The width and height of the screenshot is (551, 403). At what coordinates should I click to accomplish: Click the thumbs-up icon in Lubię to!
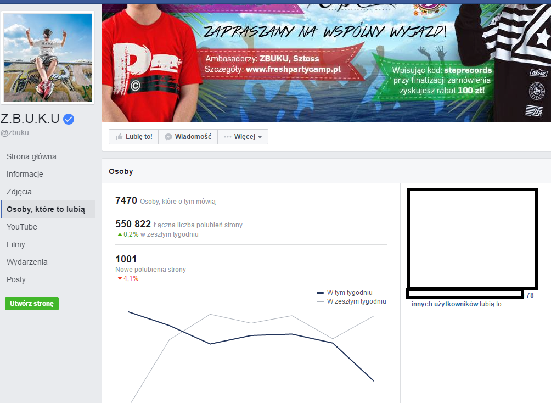[x=119, y=137]
